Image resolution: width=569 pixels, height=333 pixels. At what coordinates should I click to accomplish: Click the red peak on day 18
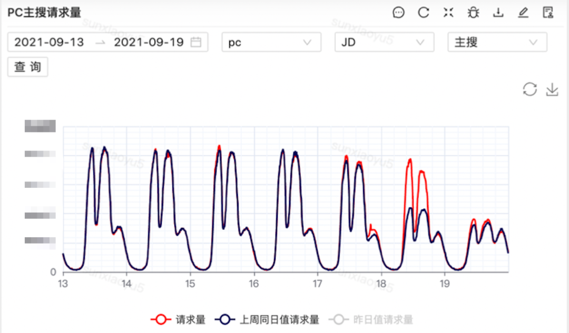410,160
